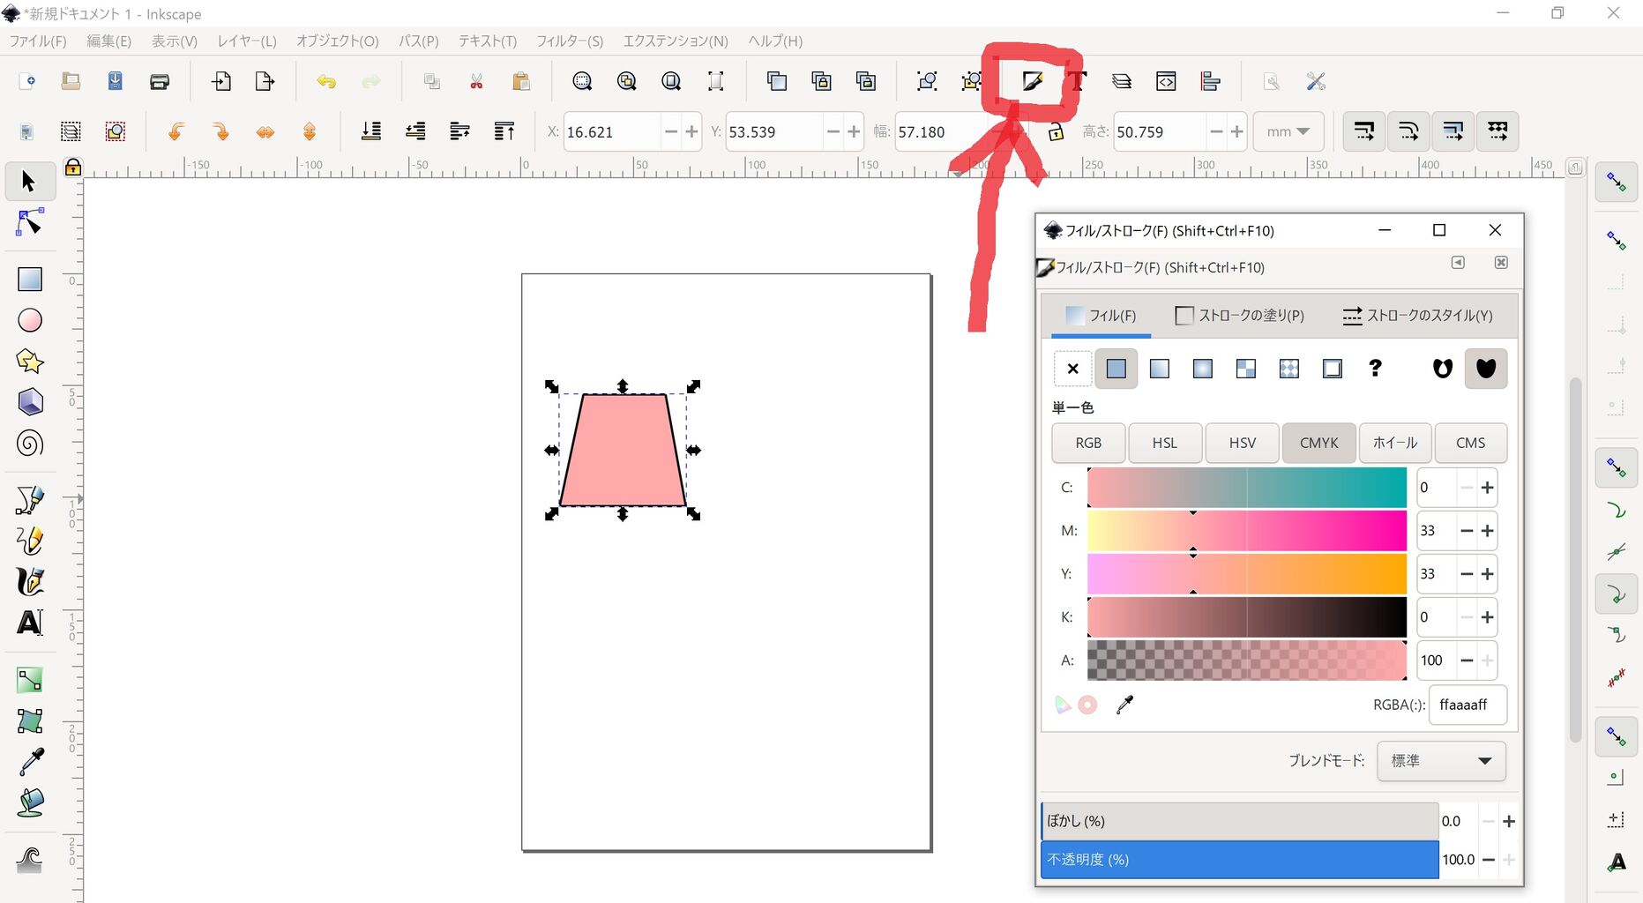Increase the M magenta value
Viewport: 1643px width, 903px height.
pos(1488,531)
